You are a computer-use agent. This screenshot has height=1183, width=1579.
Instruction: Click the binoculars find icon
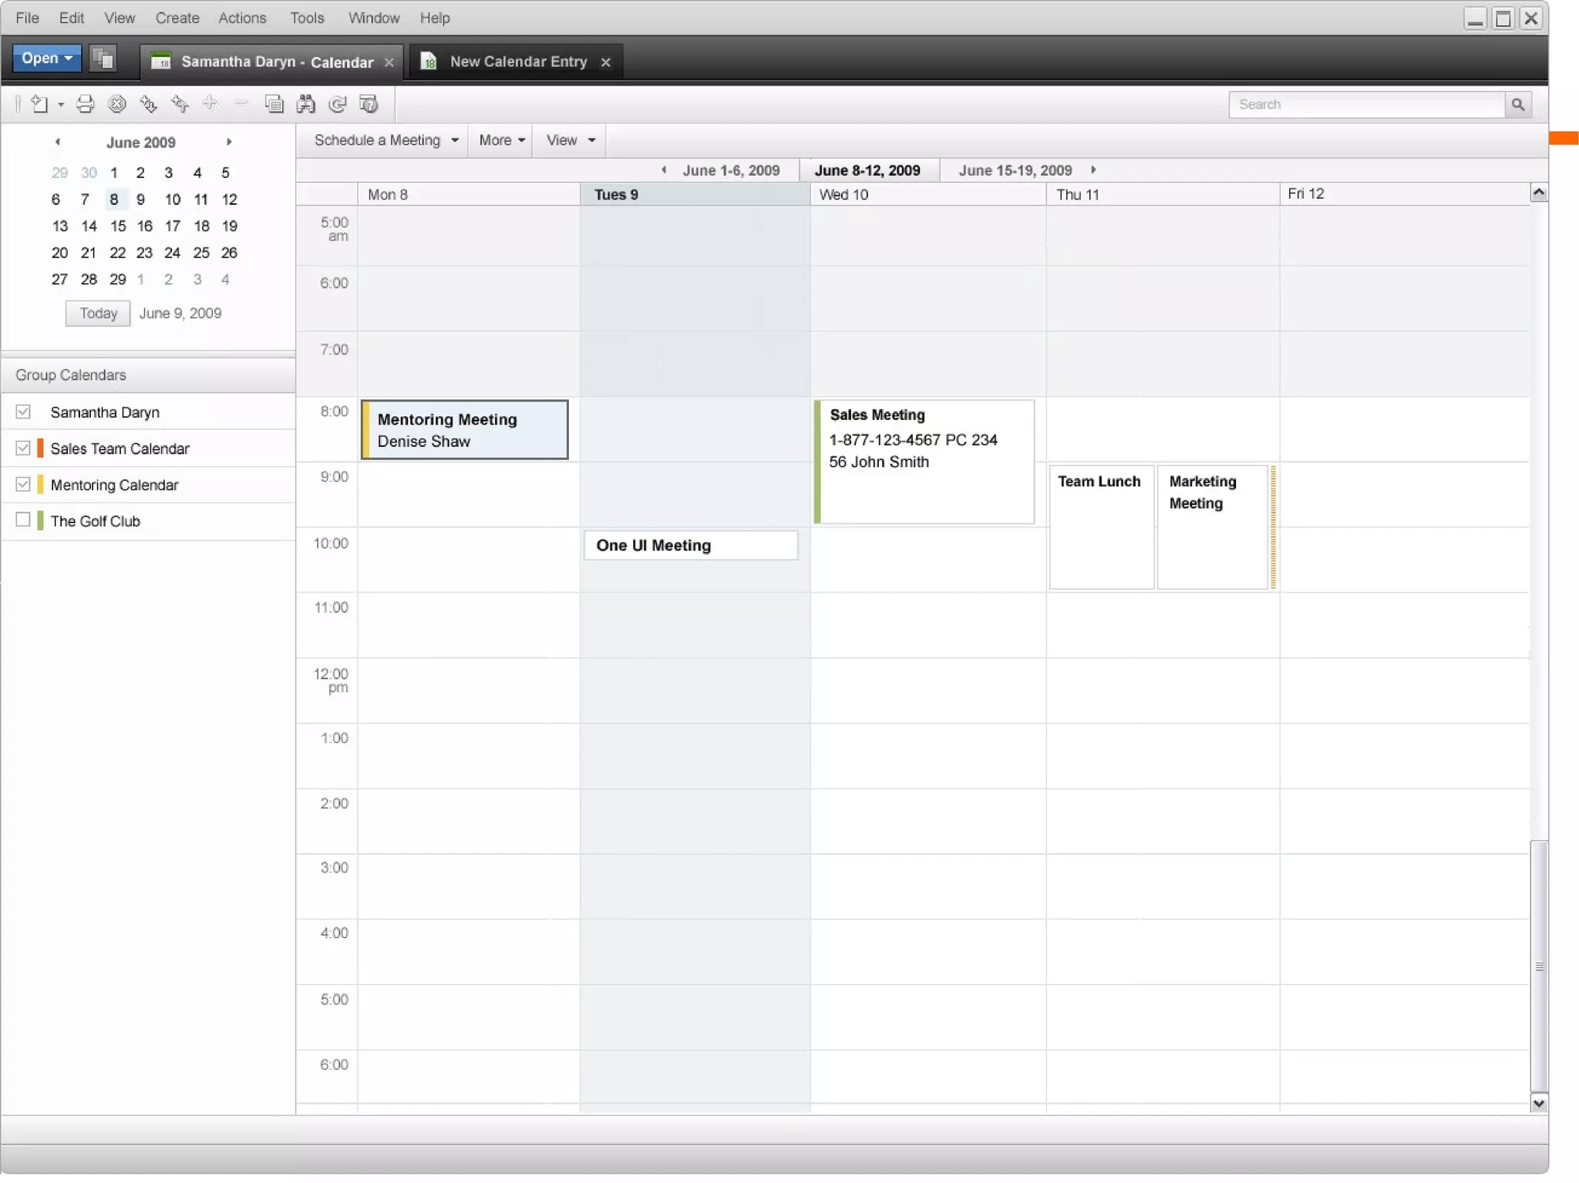click(306, 104)
